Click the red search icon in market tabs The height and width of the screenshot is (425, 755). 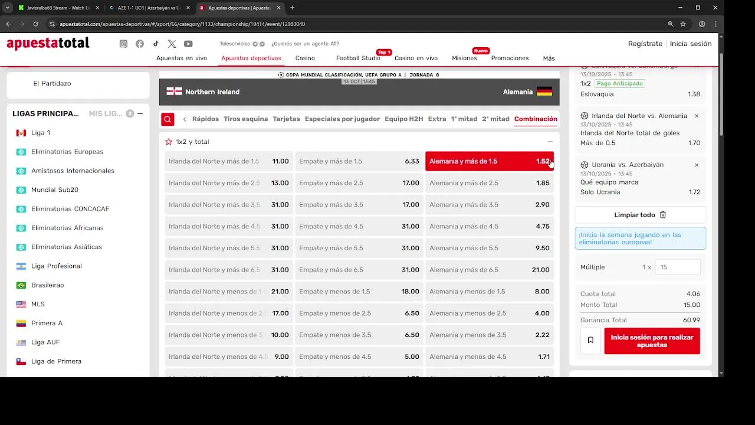coord(168,119)
